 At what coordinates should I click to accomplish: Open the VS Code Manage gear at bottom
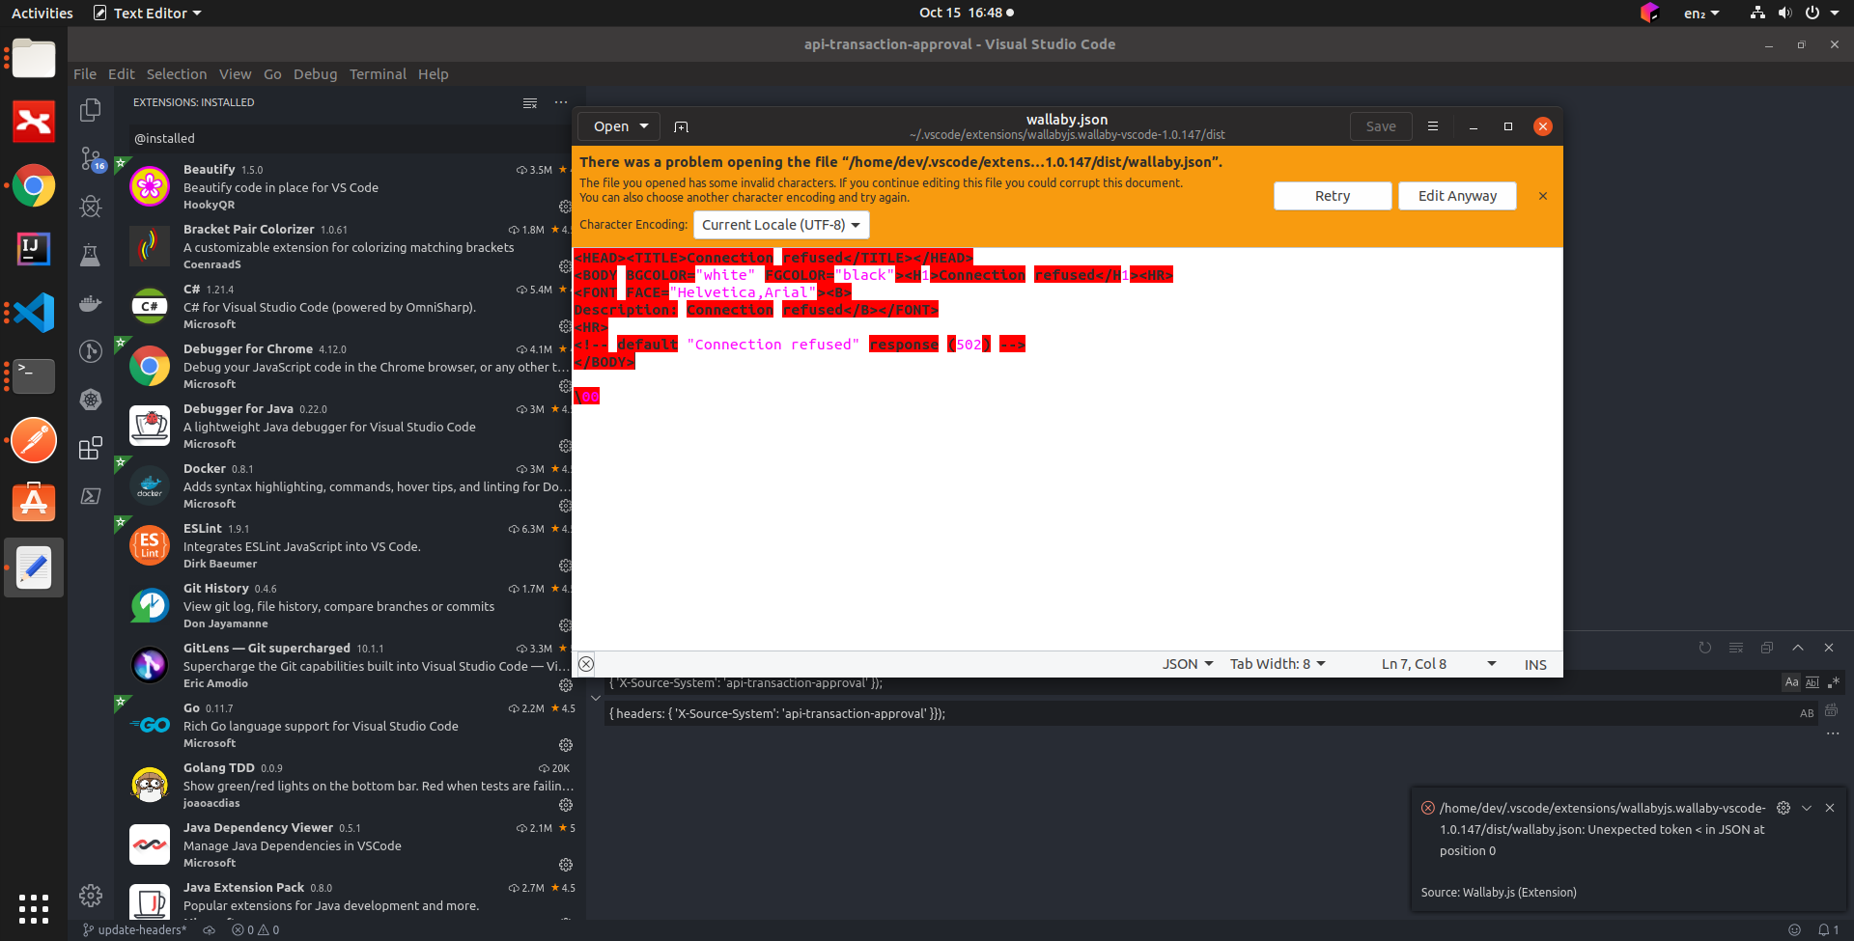point(91,896)
